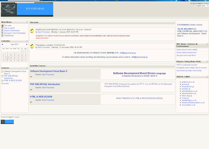Click the CheatSheets resource icon in Main Menu
Viewport: 209px width, 149px height.
tap(2, 35)
